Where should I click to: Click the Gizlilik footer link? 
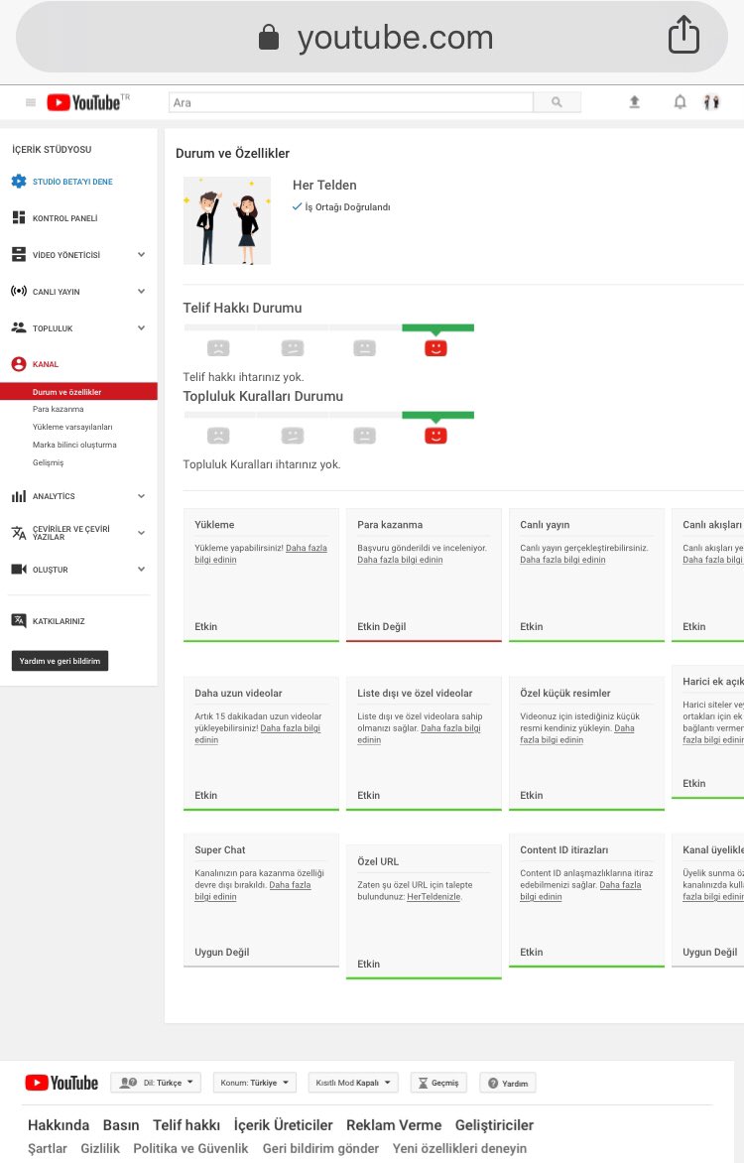pyautogui.click(x=100, y=1148)
